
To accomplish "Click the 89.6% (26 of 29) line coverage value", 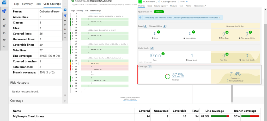I will (x=50, y=56).
